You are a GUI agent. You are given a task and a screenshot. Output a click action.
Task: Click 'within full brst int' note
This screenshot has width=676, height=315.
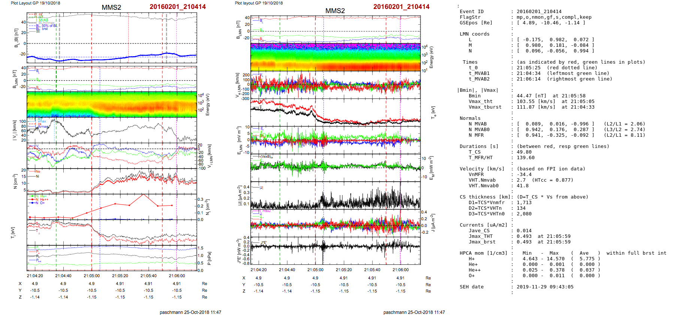636,253
